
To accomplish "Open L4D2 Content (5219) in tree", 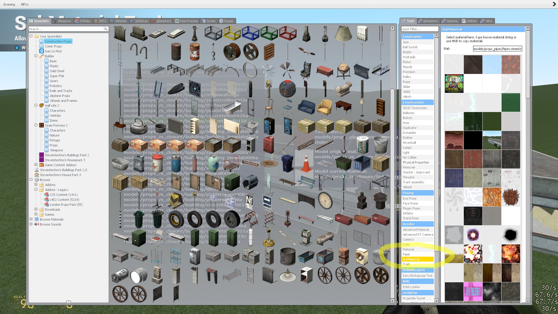I will (x=64, y=199).
